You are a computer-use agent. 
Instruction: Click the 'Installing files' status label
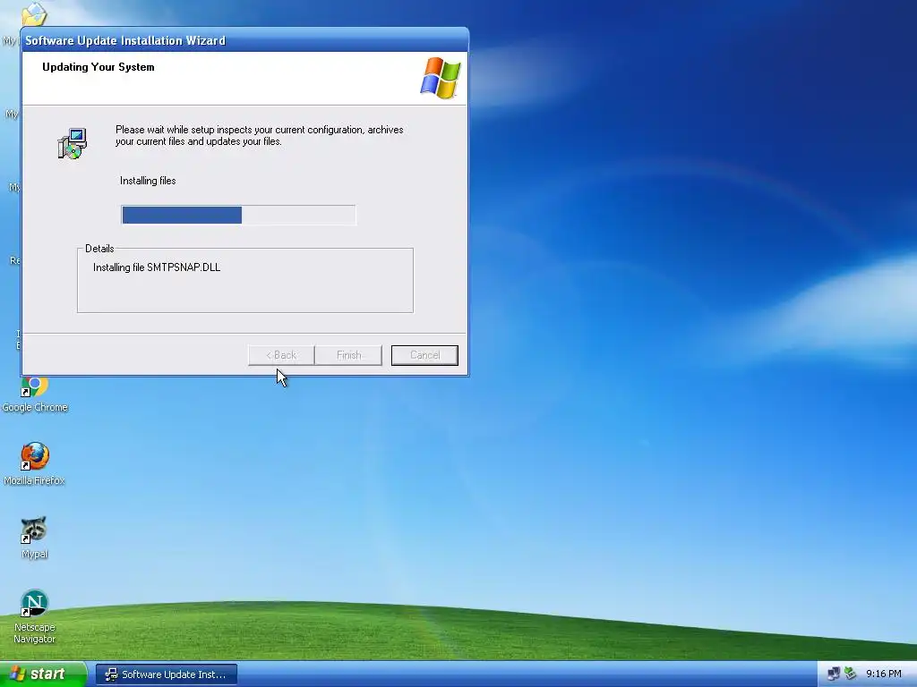pos(148,181)
